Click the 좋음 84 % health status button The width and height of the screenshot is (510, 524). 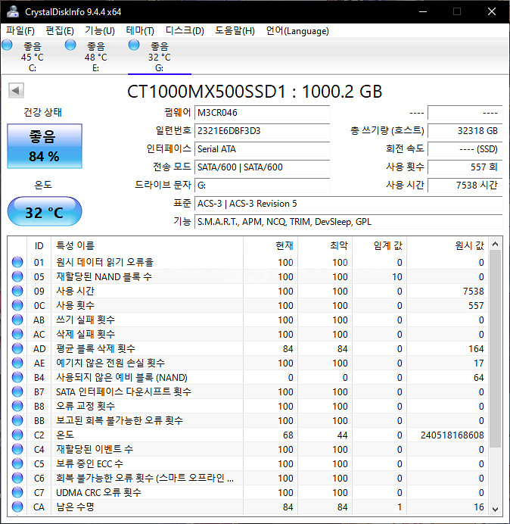click(45, 146)
